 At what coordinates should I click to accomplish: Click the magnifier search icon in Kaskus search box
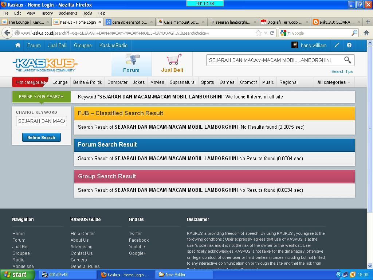pos(348,60)
